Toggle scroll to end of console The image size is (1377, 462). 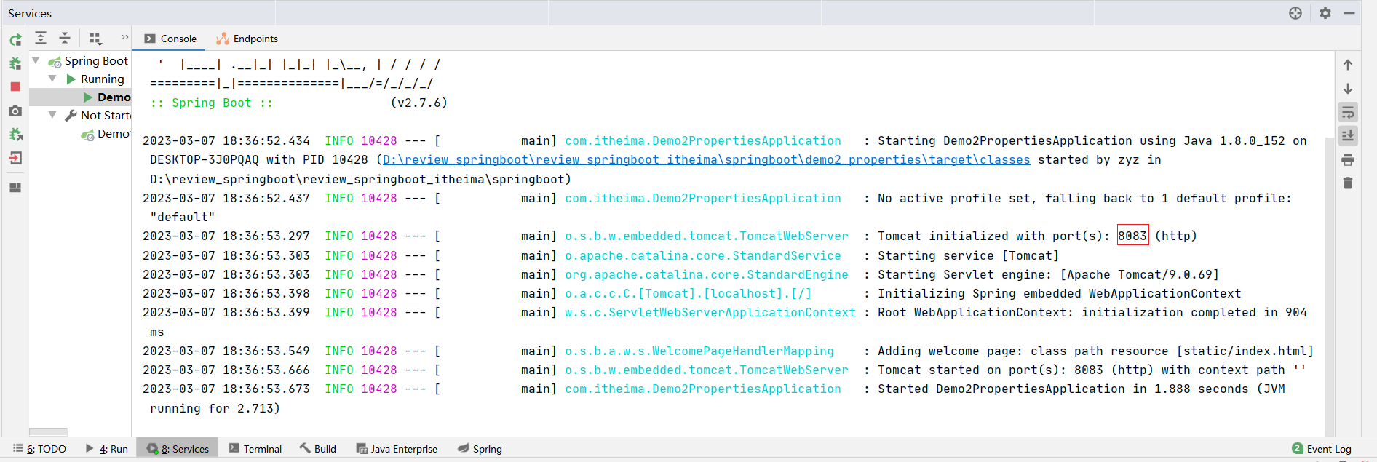click(1348, 136)
